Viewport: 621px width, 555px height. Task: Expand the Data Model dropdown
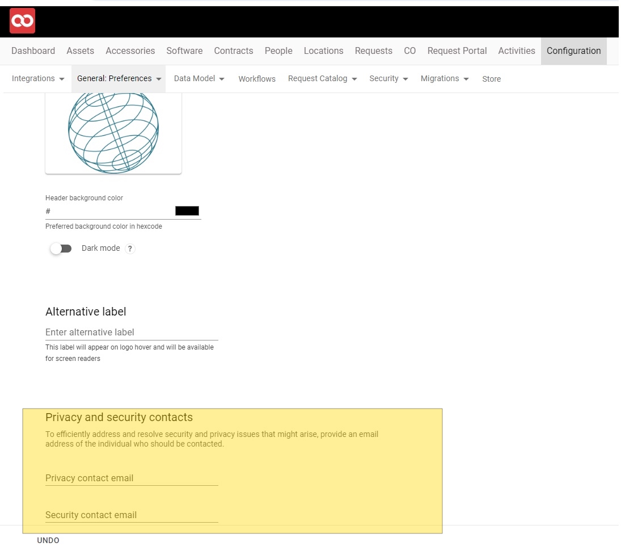(x=199, y=78)
